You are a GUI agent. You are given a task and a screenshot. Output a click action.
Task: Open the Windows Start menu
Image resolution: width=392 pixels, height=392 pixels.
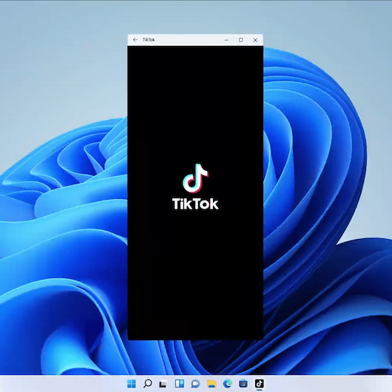132,384
